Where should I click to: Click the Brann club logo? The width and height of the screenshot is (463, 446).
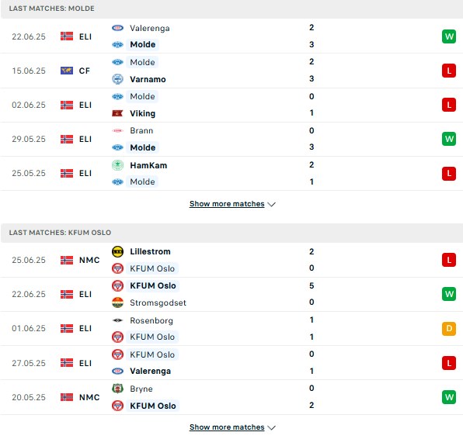click(117, 130)
